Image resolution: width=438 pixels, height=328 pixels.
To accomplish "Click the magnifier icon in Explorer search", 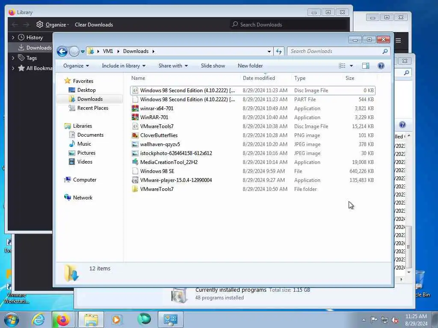I will coord(385,51).
